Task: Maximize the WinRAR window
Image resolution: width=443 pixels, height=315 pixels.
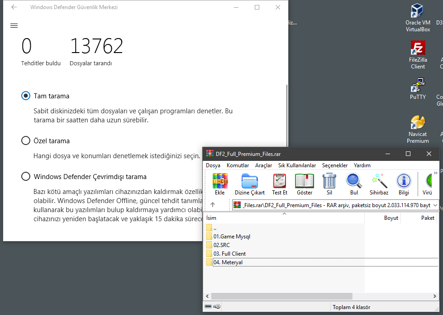Action: (408, 154)
